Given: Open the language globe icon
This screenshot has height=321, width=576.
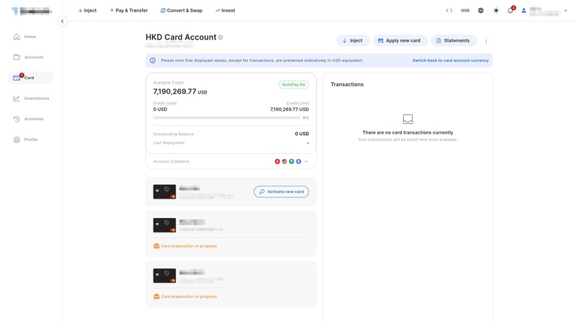Looking at the screenshot, I should coord(480,10).
